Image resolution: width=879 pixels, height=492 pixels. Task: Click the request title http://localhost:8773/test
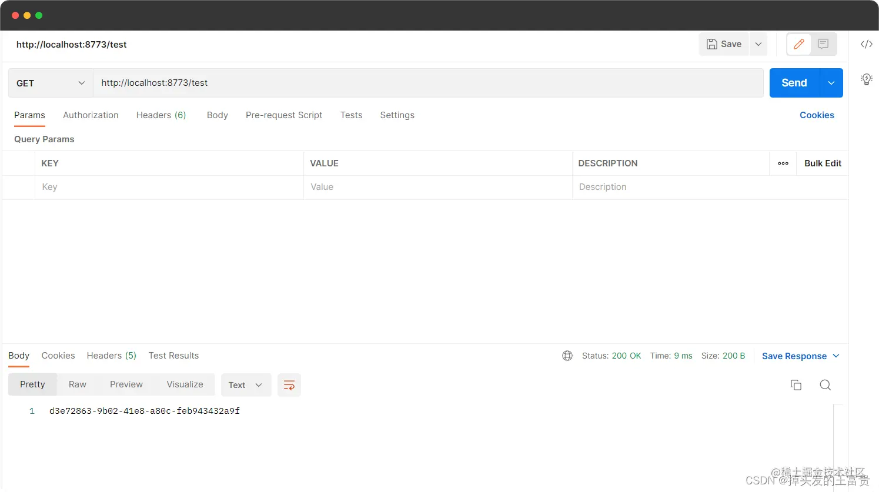[72, 45]
